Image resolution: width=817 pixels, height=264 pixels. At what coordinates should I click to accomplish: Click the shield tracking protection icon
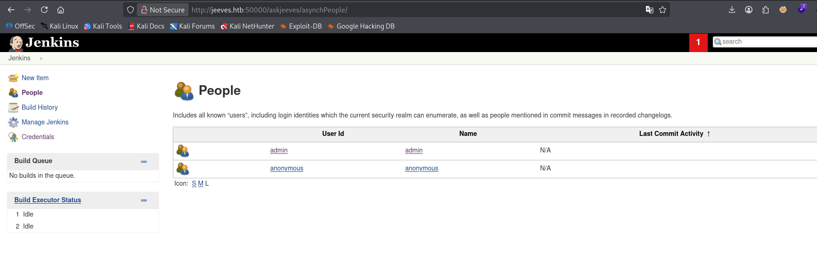(x=130, y=10)
